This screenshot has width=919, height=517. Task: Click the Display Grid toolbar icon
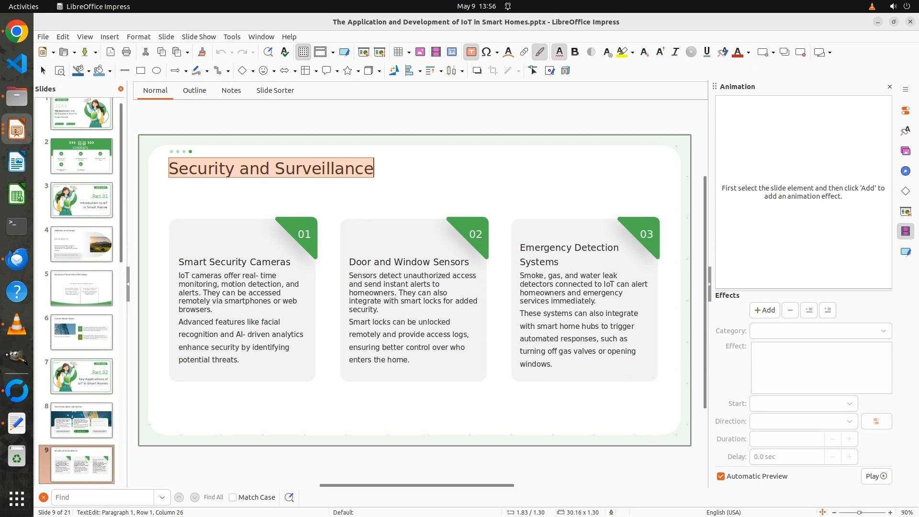(303, 52)
